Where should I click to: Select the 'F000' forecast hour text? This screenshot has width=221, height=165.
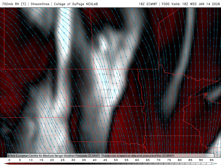pos(165,4)
